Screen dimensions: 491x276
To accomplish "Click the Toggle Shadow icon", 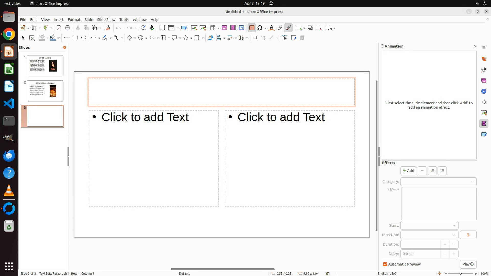I will click(x=255, y=38).
